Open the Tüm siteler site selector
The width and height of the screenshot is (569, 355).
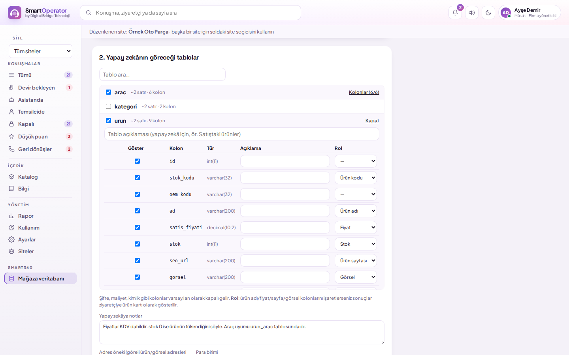coord(40,51)
